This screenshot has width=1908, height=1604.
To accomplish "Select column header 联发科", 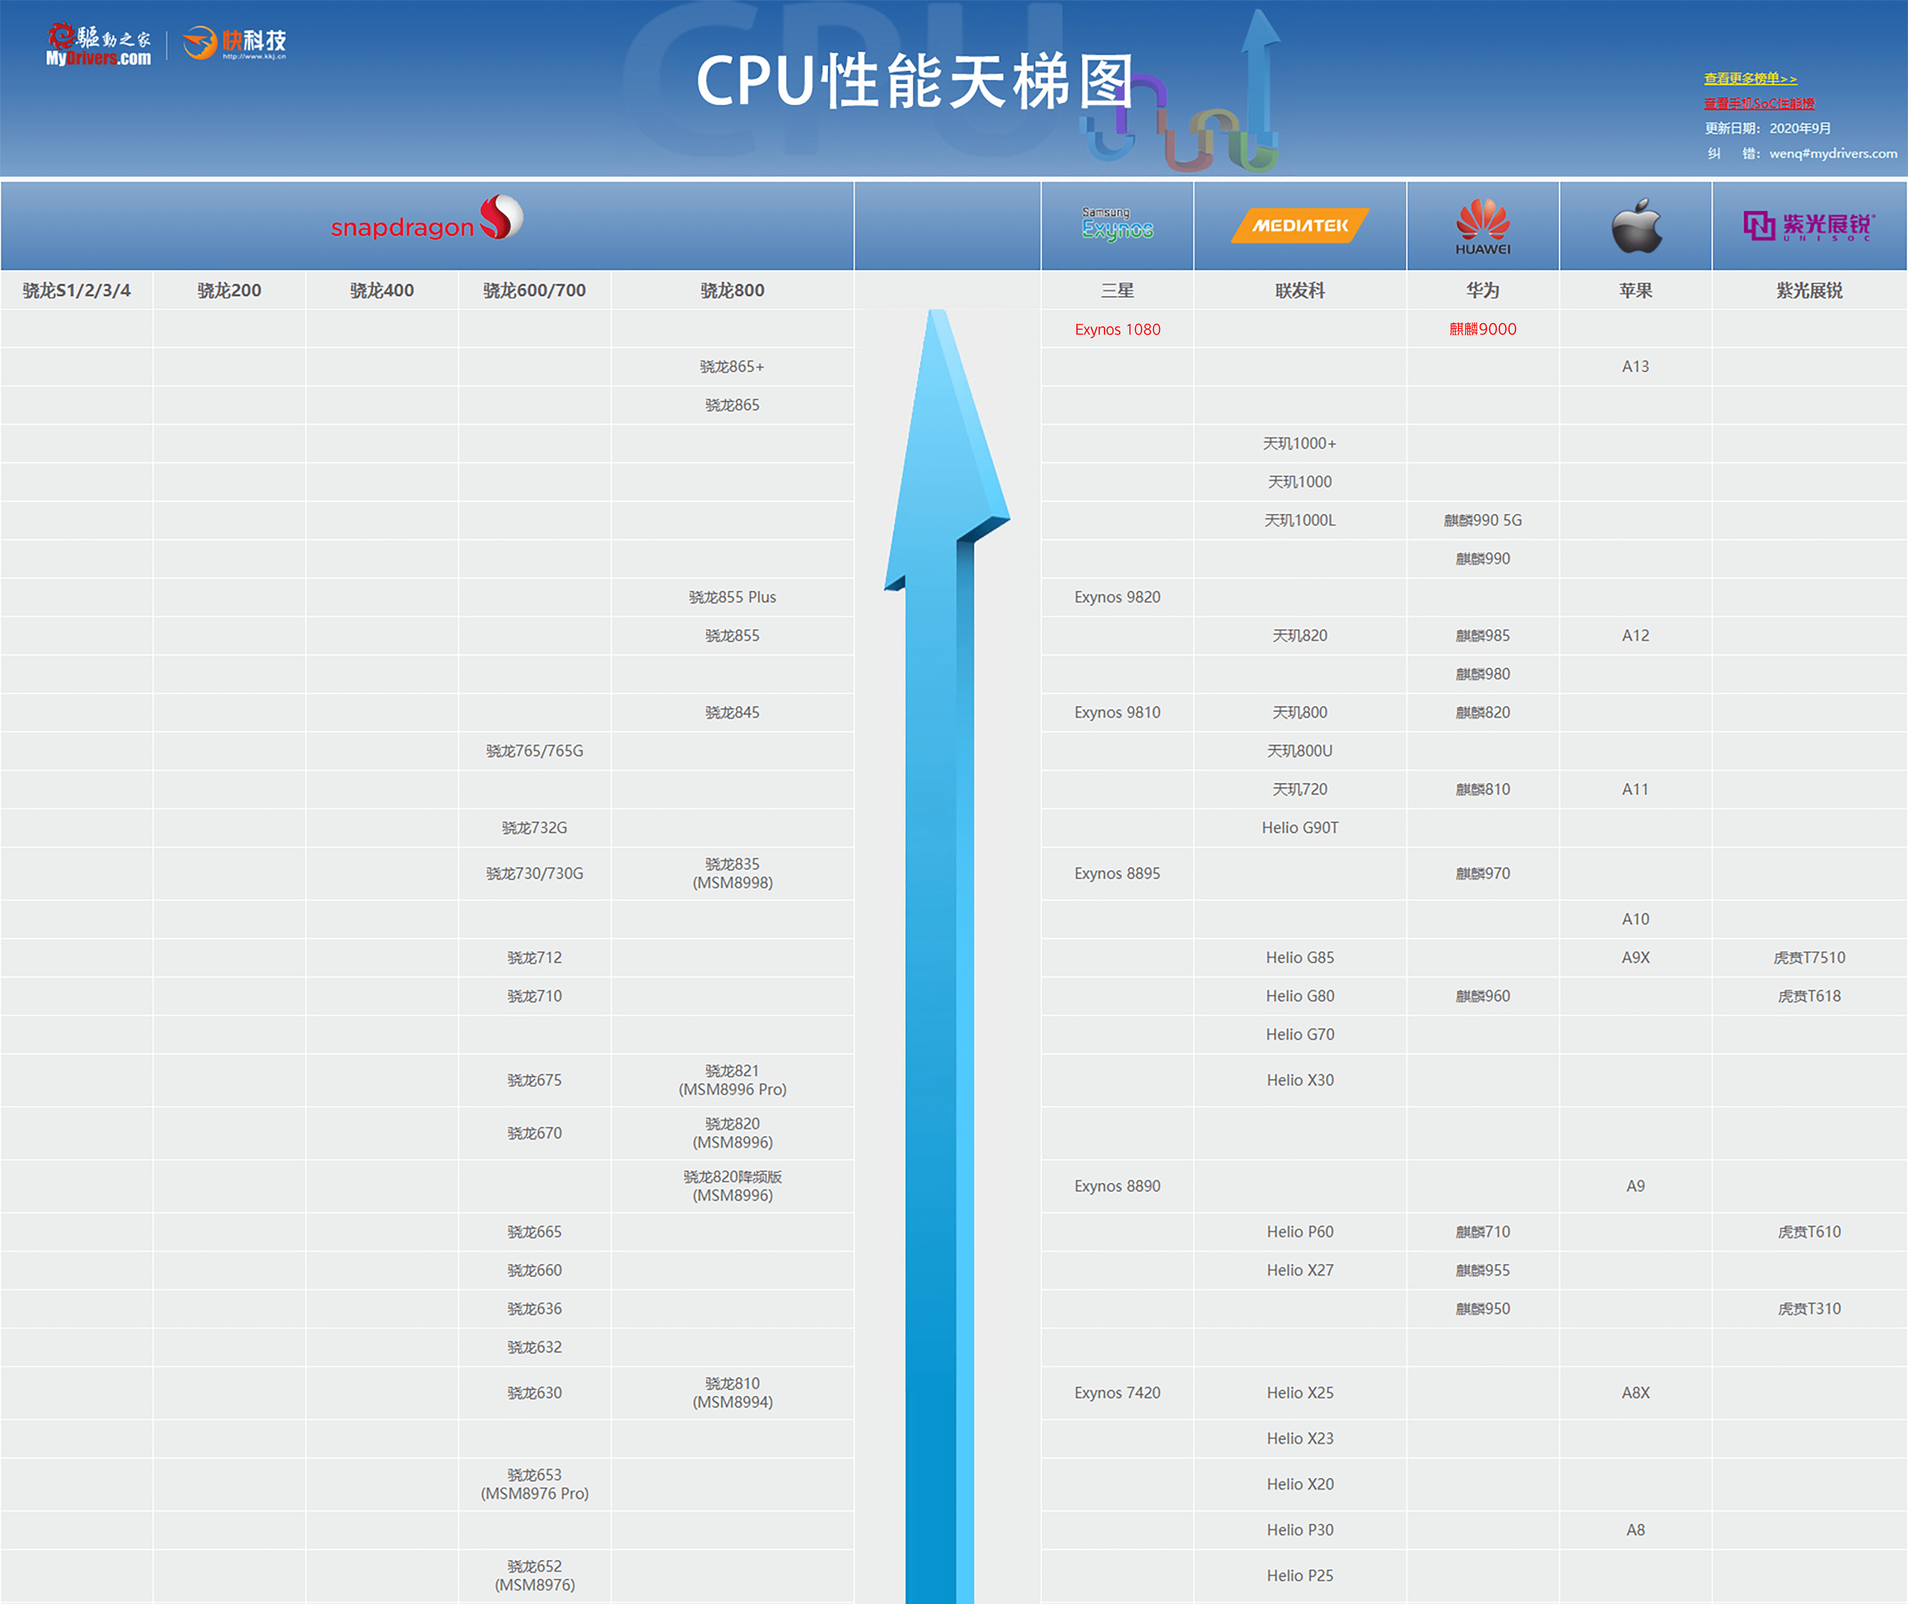I will (x=1300, y=290).
